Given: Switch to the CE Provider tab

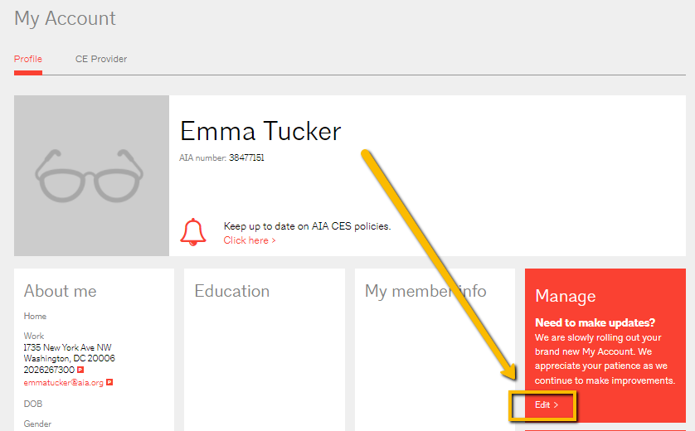Looking at the screenshot, I should [101, 59].
